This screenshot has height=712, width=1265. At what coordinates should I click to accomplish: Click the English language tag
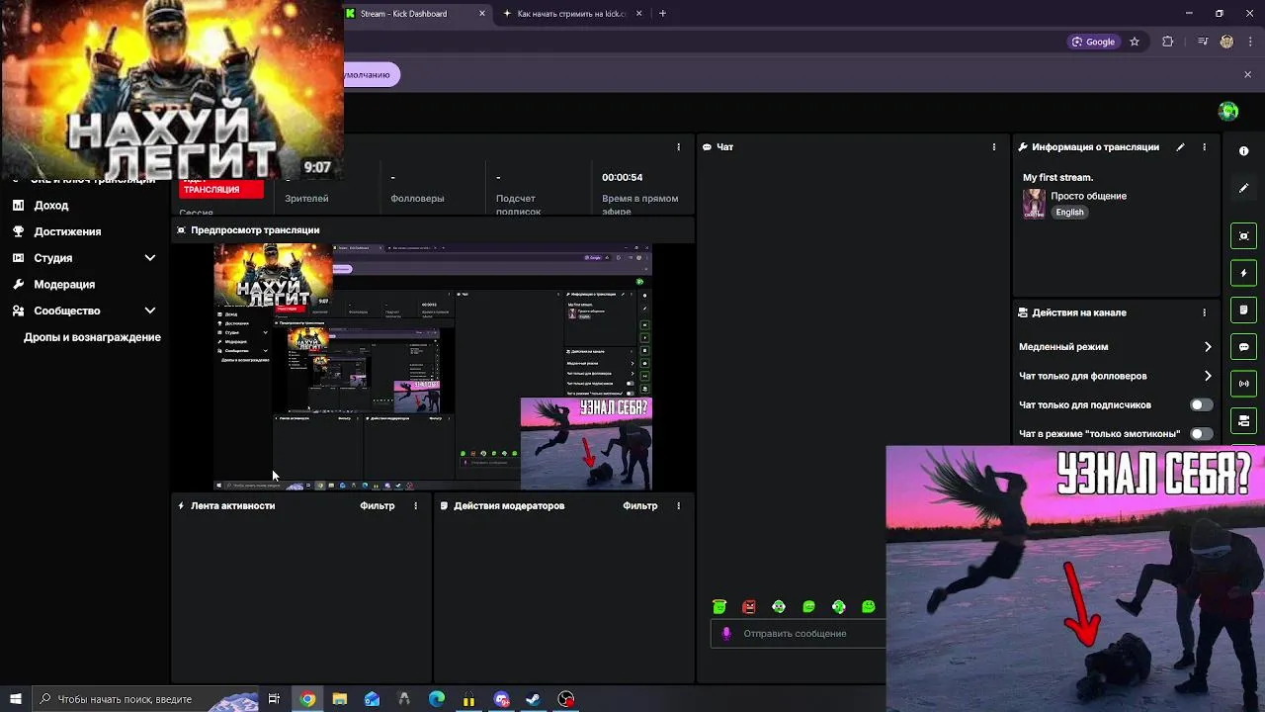[1069, 212]
